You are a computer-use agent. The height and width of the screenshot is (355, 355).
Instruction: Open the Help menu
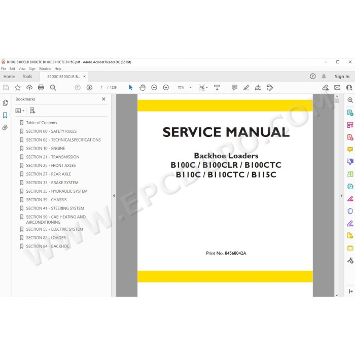click(58, 68)
